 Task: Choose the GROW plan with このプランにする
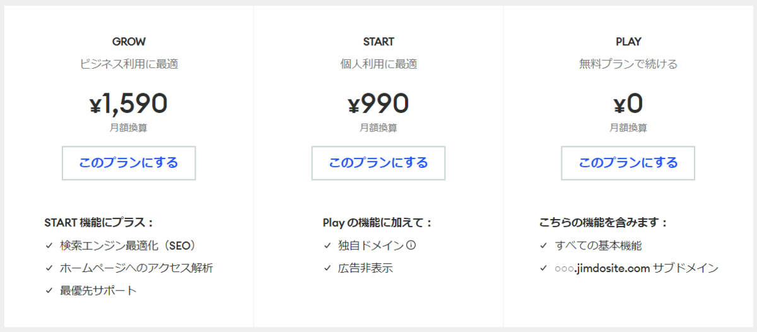click(129, 163)
